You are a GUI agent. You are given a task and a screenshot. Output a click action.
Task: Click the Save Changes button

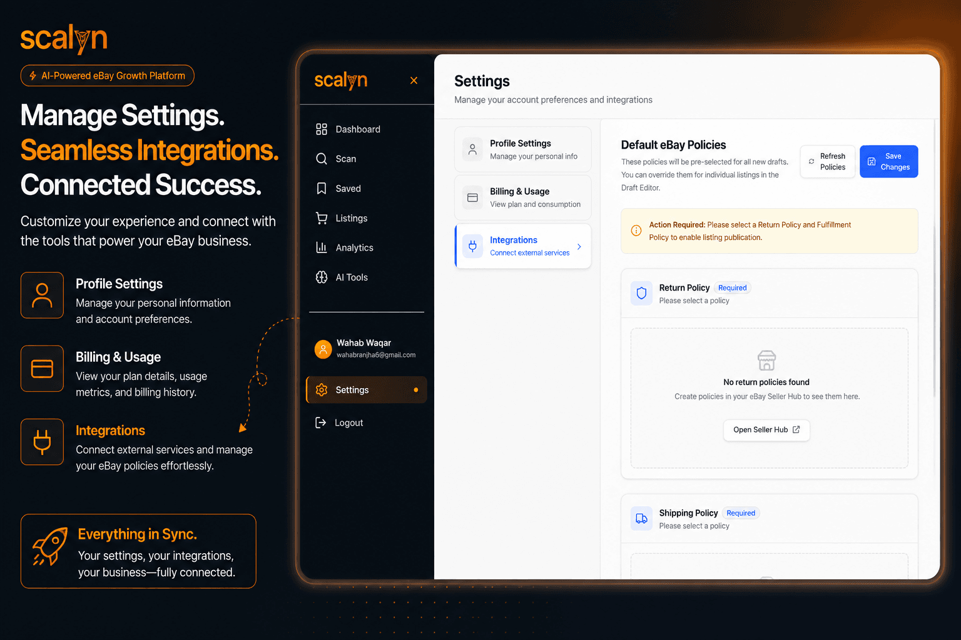(x=889, y=161)
